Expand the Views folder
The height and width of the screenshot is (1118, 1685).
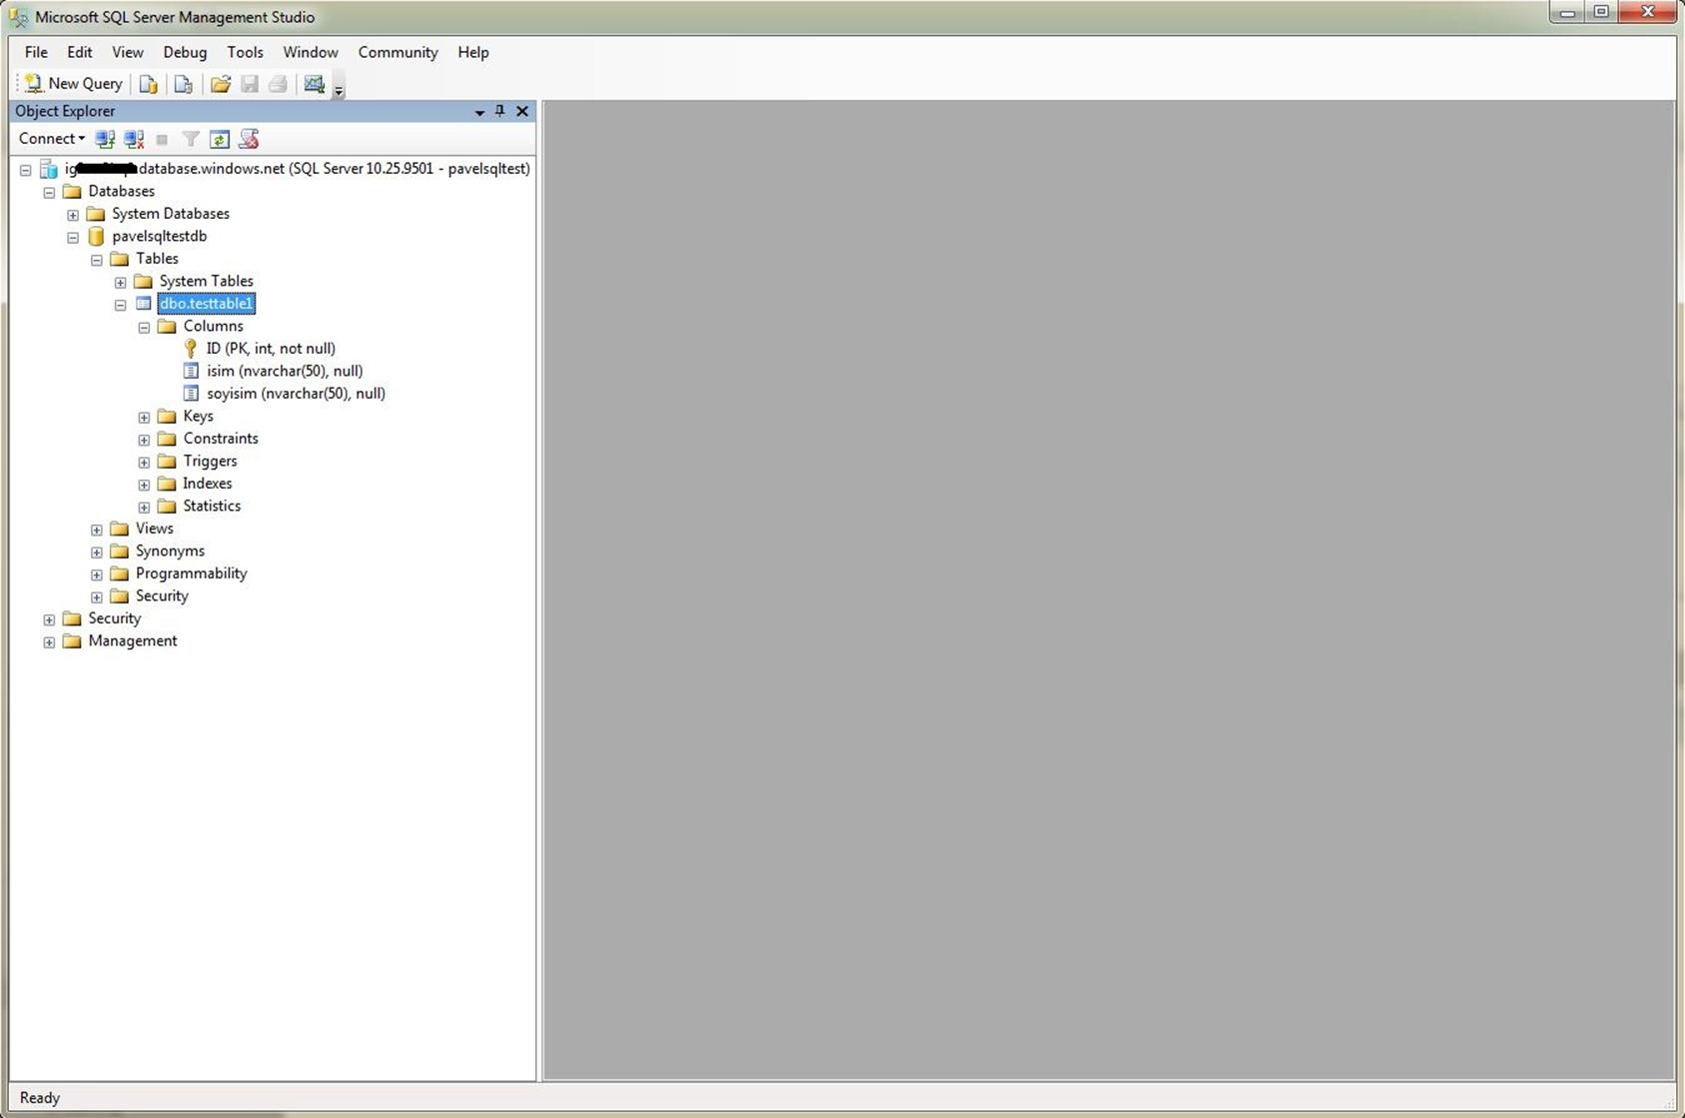pos(97,530)
